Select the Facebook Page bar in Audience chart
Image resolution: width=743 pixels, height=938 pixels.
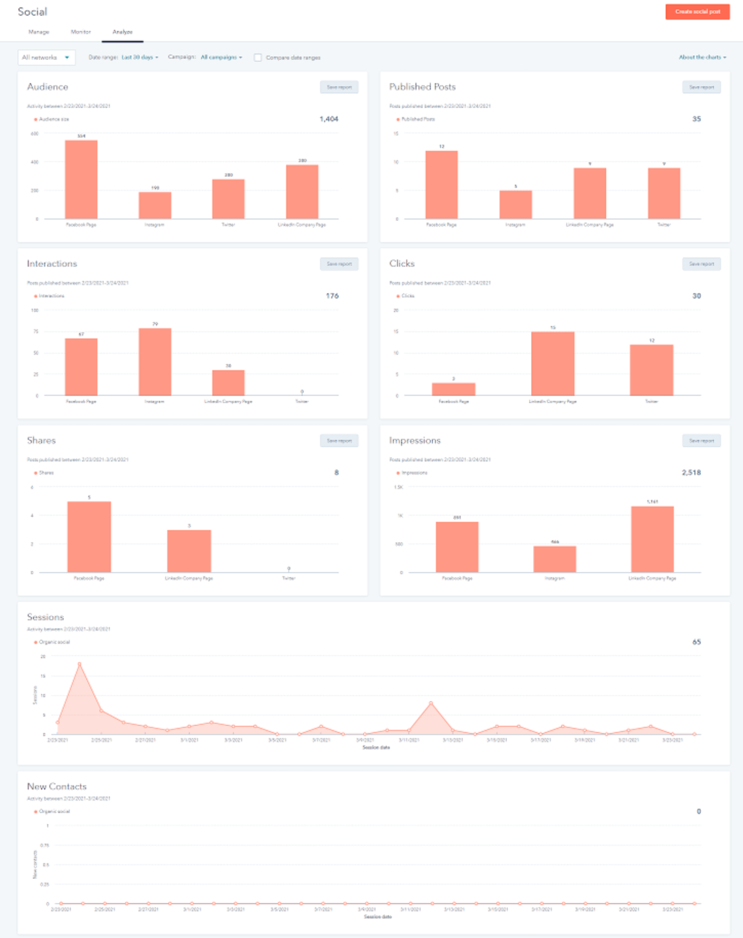tap(81, 180)
